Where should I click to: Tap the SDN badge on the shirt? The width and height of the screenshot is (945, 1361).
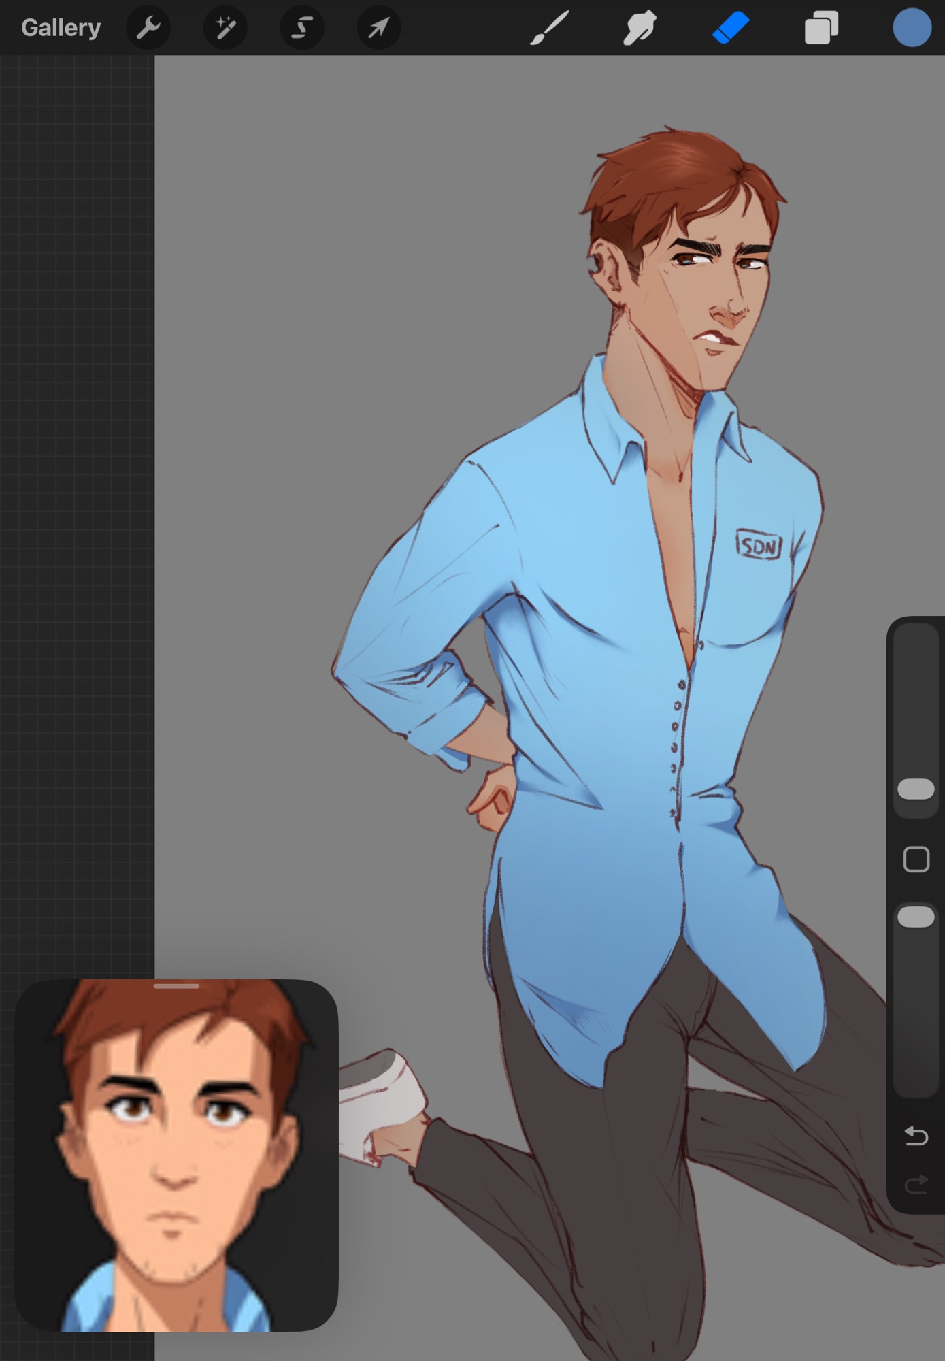click(x=759, y=546)
